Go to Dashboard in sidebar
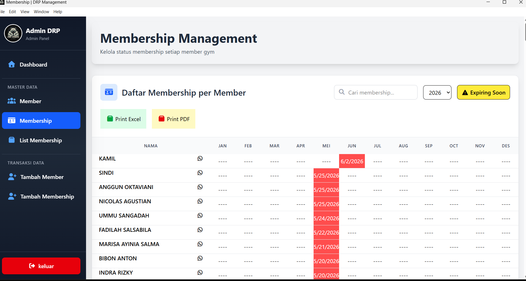 [41, 65]
